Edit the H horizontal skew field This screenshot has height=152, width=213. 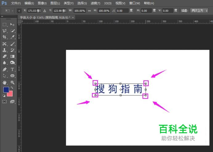(146, 10)
